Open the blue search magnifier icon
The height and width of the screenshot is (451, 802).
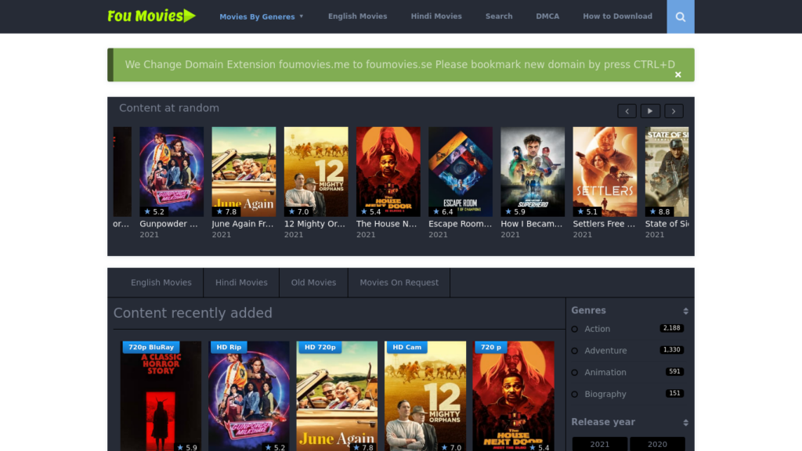(681, 17)
